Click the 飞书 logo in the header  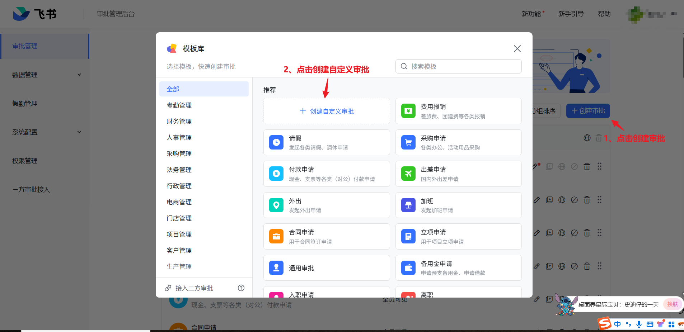tap(34, 14)
